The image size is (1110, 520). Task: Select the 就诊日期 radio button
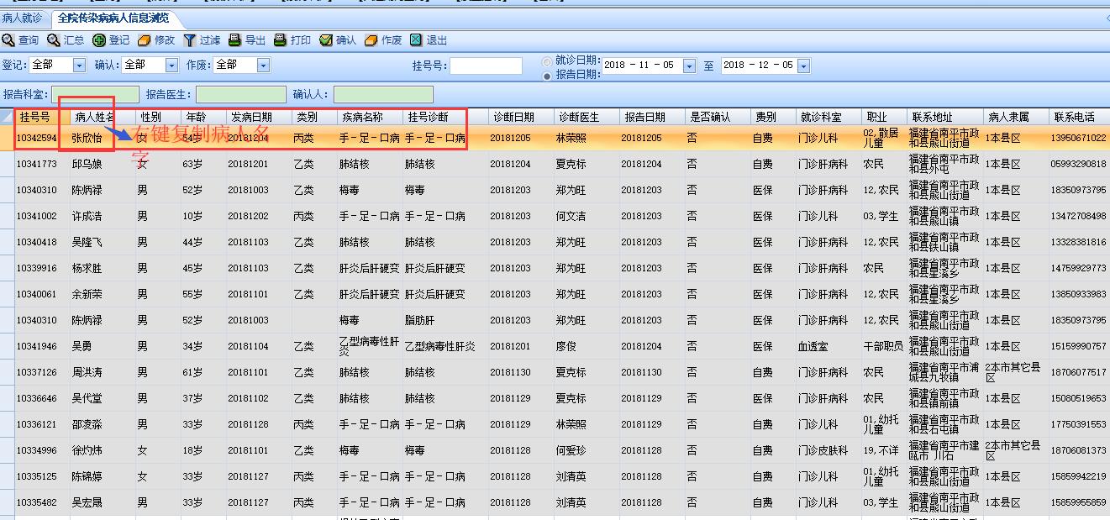point(548,61)
